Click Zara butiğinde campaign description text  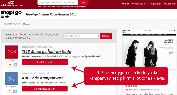click(x=44, y=83)
